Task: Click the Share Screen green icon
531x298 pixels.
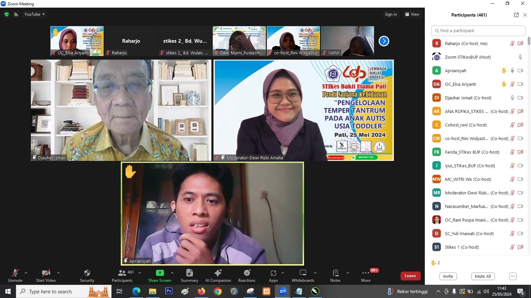Action: pos(160,273)
